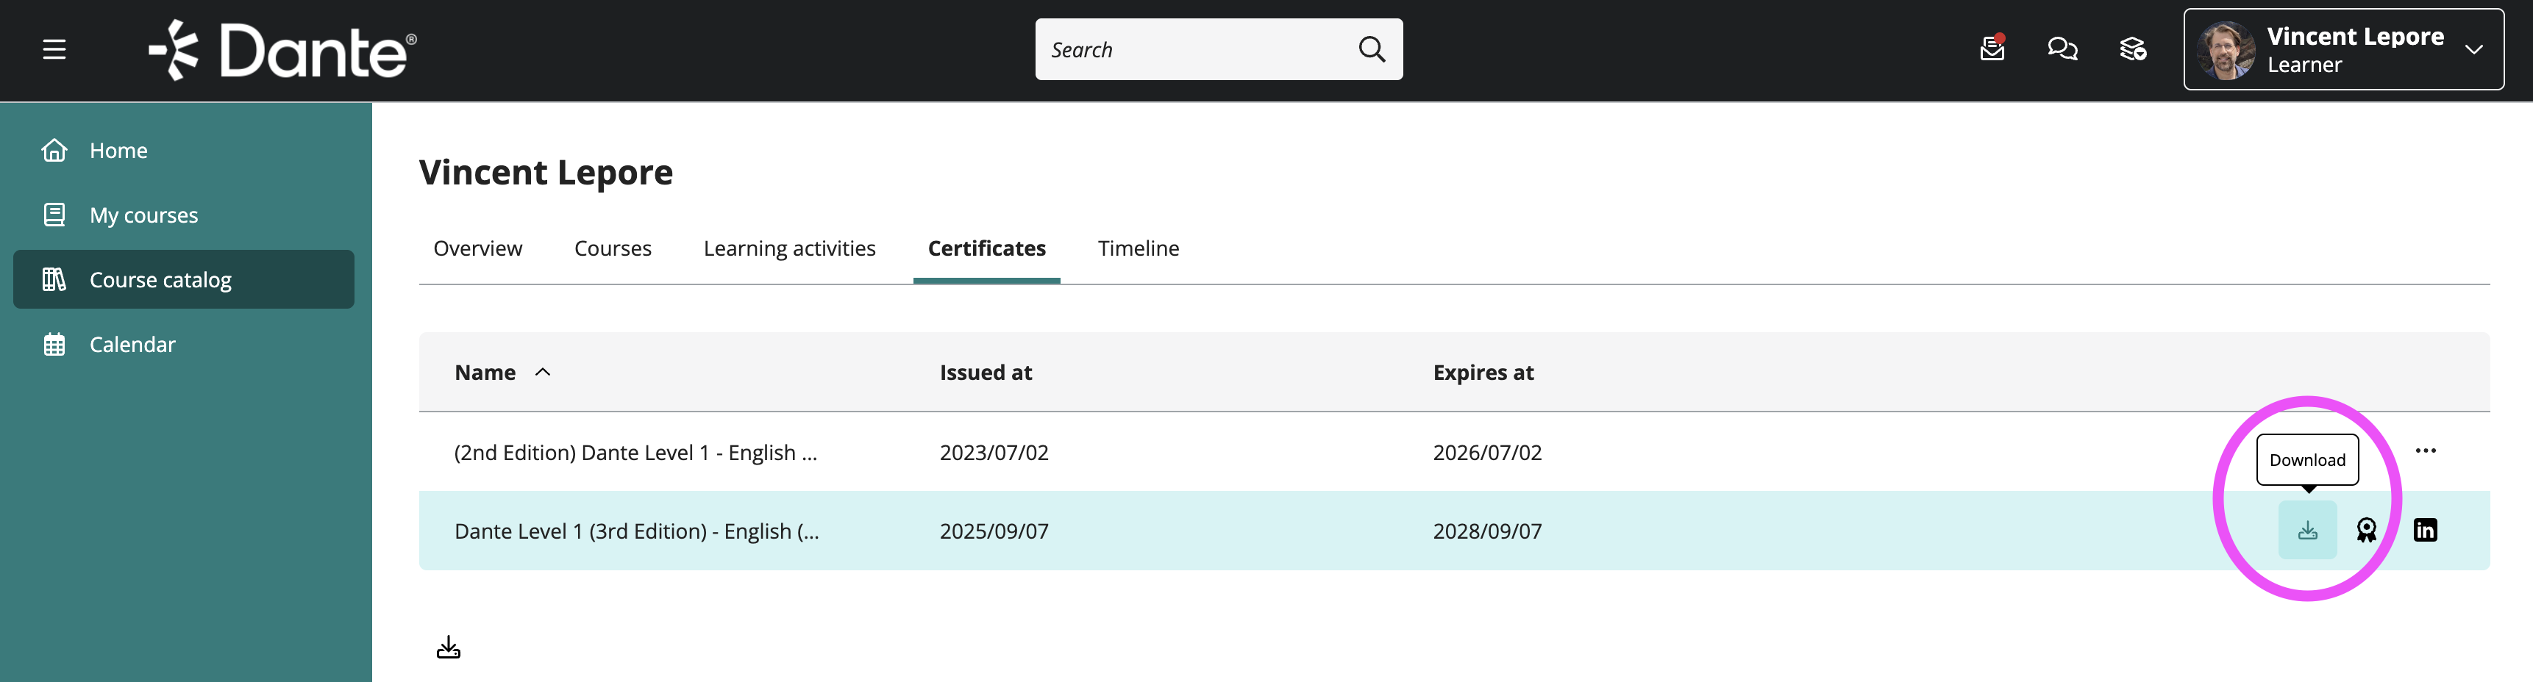Go to My courses in sidebar
Screen dimensions: 2533x682
(x=143, y=215)
